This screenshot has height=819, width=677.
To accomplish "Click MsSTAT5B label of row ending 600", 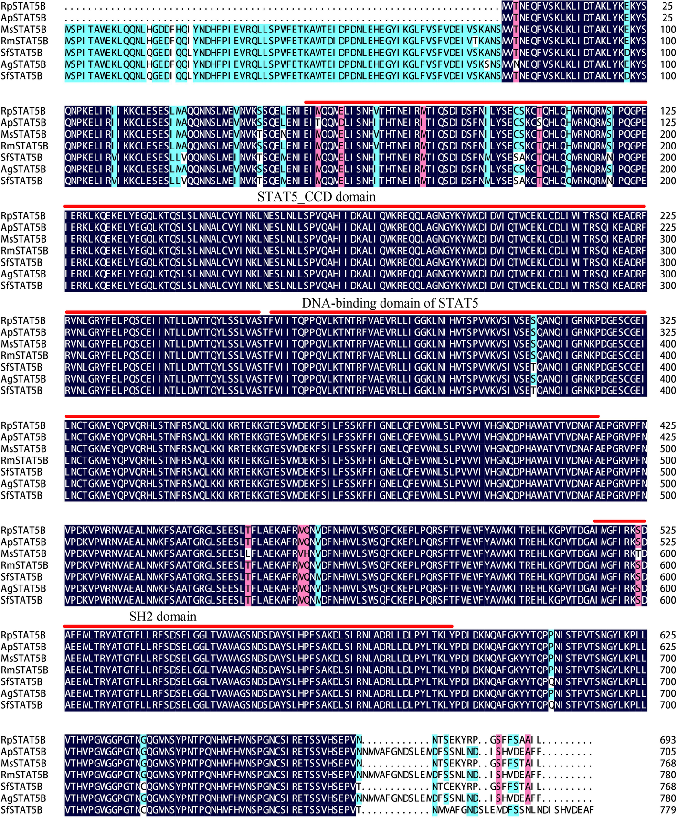I will 24,554.
